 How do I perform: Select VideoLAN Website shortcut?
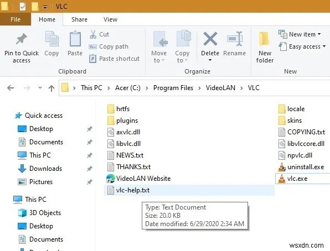click(x=138, y=179)
